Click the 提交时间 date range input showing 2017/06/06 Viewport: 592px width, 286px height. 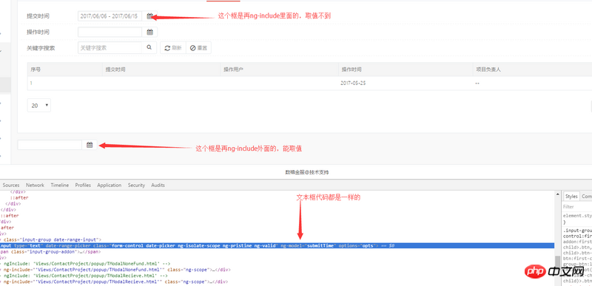(x=110, y=16)
